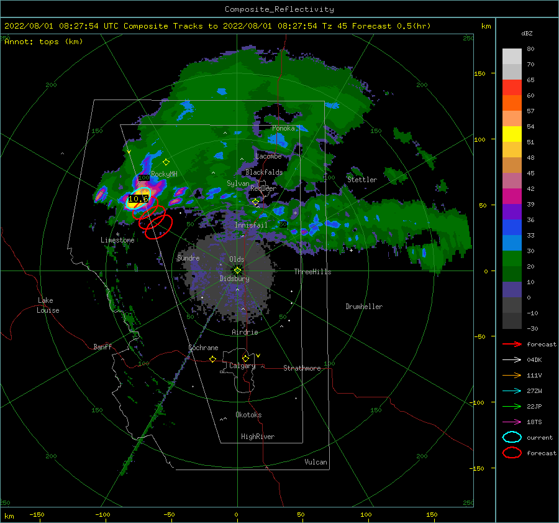Click the RedDeer city label

click(263, 188)
